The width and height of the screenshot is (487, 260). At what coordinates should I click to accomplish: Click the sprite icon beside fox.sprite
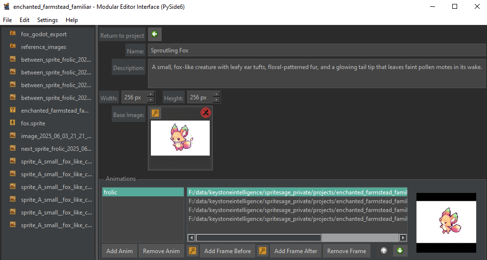pyautogui.click(x=13, y=122)
